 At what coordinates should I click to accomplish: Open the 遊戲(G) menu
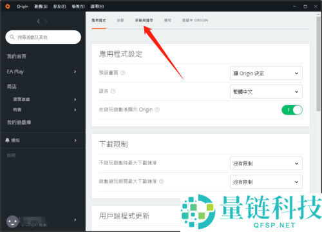pos(41,6)
